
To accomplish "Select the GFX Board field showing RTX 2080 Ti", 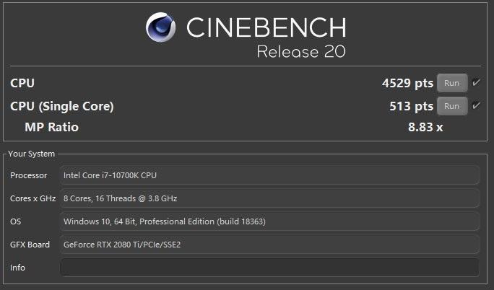I will (269, 245).
